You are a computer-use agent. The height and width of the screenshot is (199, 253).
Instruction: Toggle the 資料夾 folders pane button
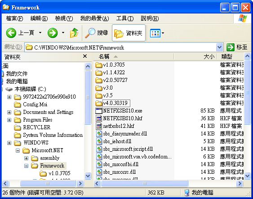click(x=129, y=33)
